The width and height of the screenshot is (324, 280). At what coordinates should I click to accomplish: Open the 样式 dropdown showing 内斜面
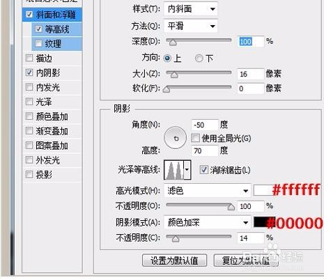pyautogui.click(x=191, y=9)
